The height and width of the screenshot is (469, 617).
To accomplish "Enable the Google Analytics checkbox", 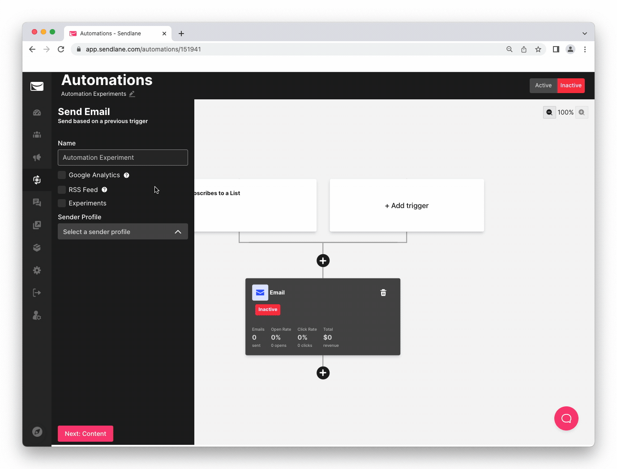I will coord(62,175).
